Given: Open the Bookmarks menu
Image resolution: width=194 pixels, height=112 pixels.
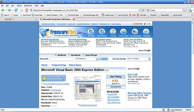Looking at the screenshot, I should pos(28,6).
